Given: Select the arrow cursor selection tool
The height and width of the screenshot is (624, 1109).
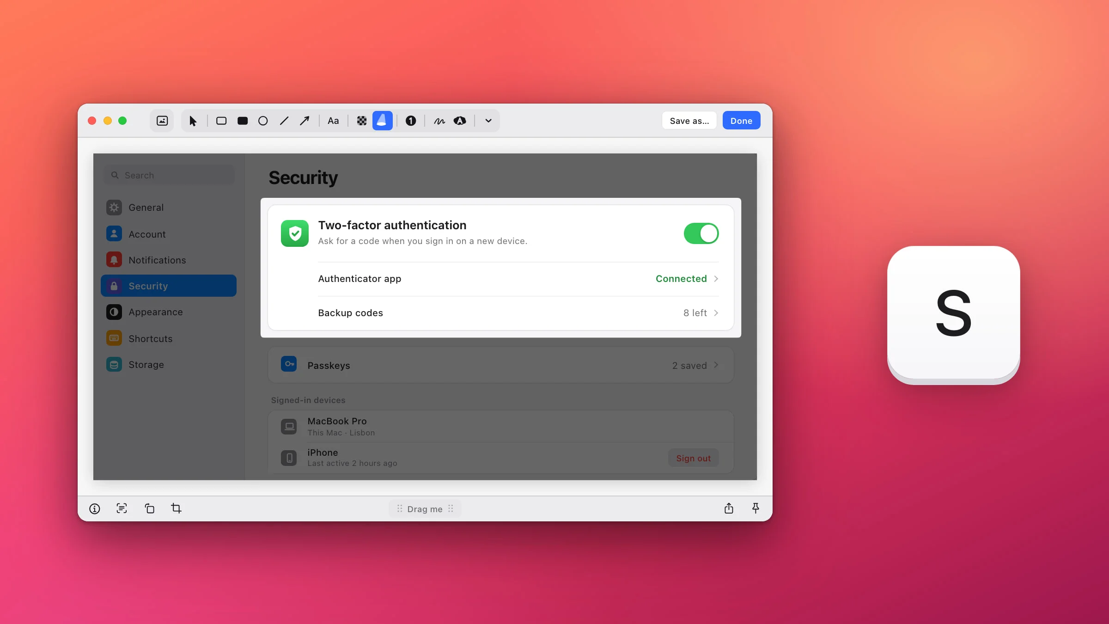Looking at the screenshot, I should (193, 121).
